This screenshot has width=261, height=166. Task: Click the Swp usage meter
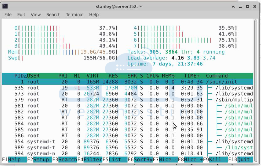(63, 58)
